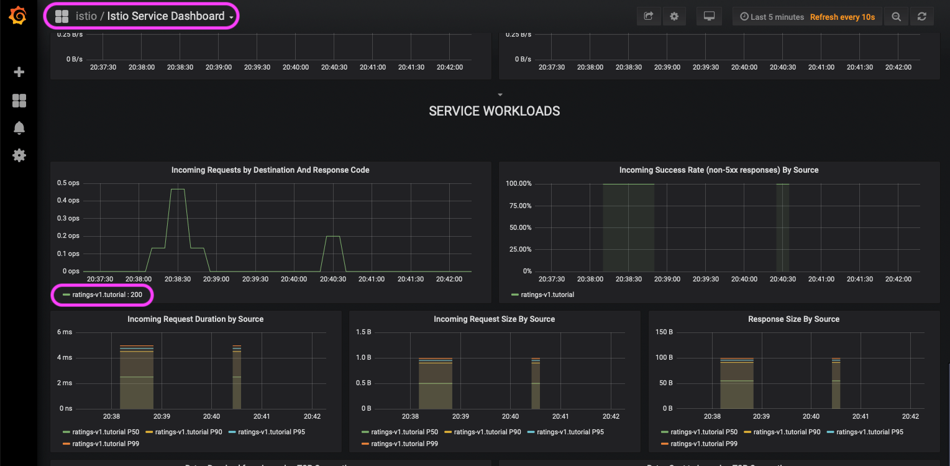Viewport: 950px width, 466px height.
Task: Open the Grafana home logo
Action: (x=18, y=16)
